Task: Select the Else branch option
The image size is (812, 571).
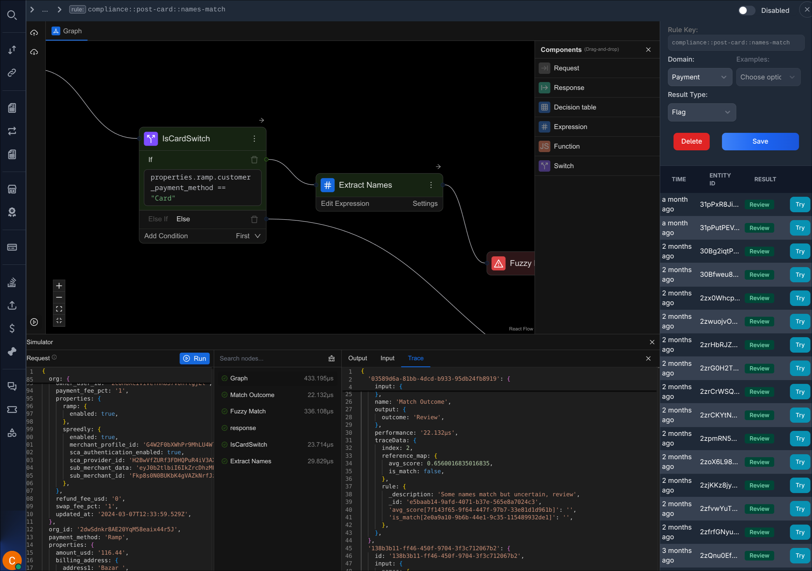Action: pyautogui.click(x=183, y=219)
